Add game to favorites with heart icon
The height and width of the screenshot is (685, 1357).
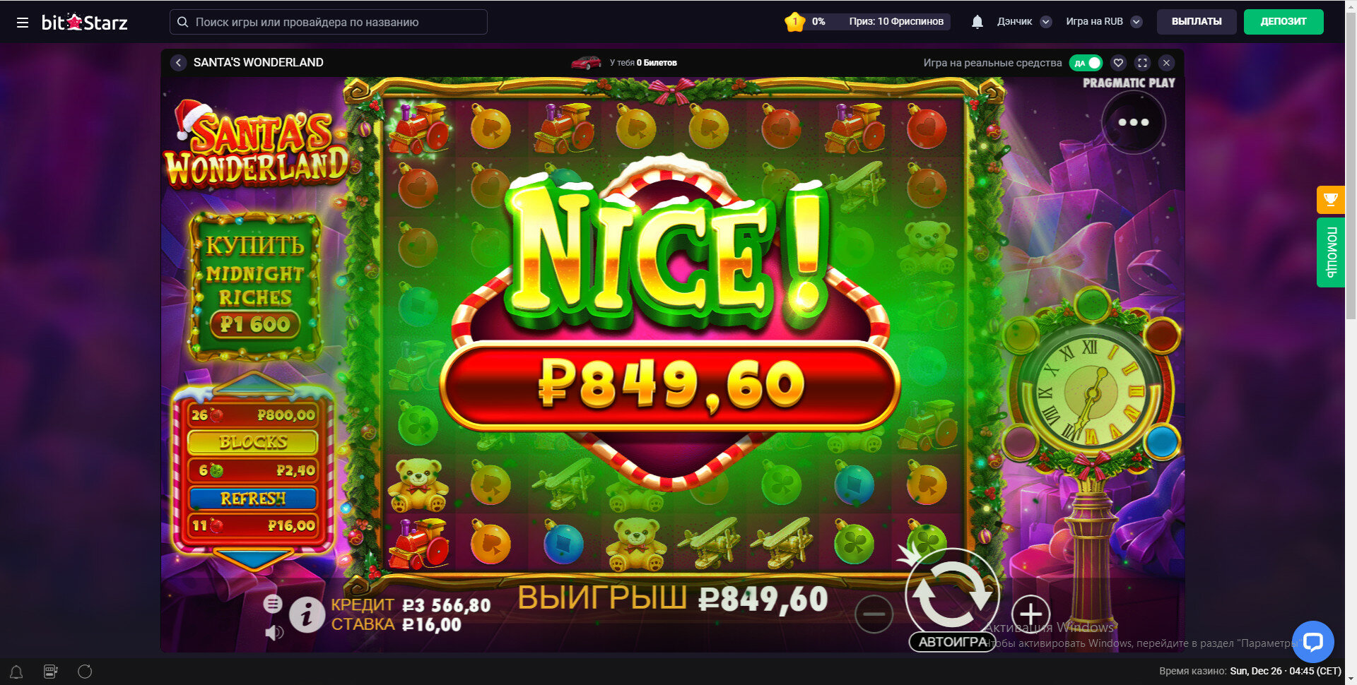click(1118, 63)
